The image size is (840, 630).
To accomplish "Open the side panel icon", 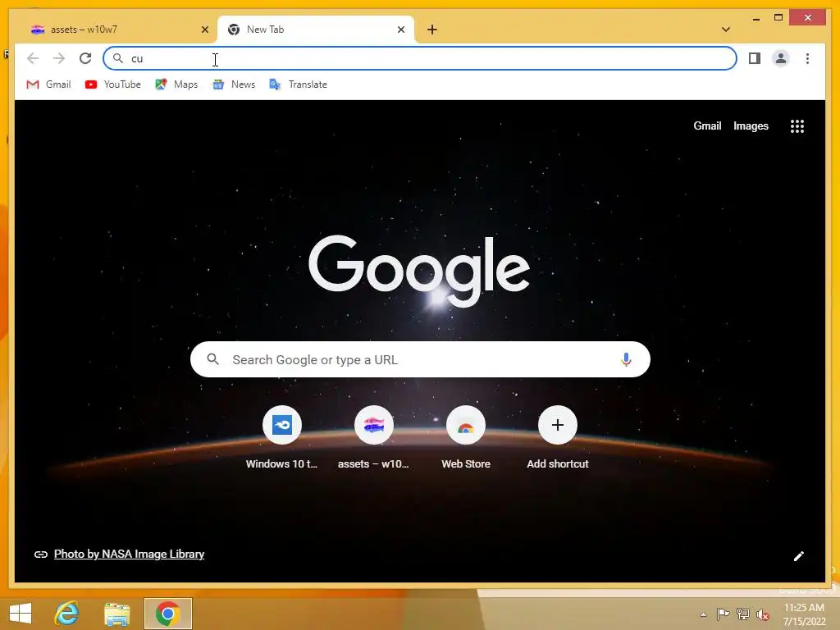I will (x=755, y=58).
